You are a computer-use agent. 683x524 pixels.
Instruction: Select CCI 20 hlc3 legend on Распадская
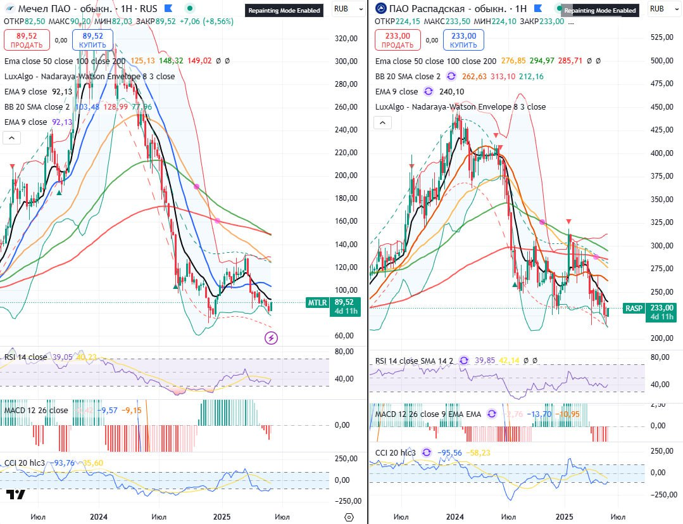(396, 452)
